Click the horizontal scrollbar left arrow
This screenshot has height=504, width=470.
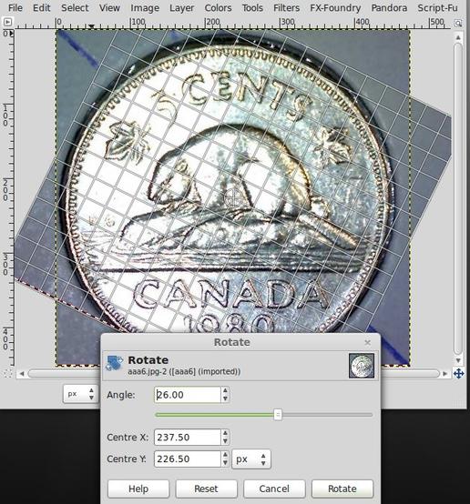coord(22,374)
